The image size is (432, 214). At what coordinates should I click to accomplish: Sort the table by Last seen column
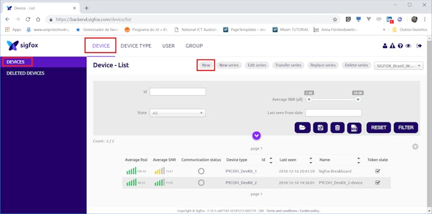(311, 160)
